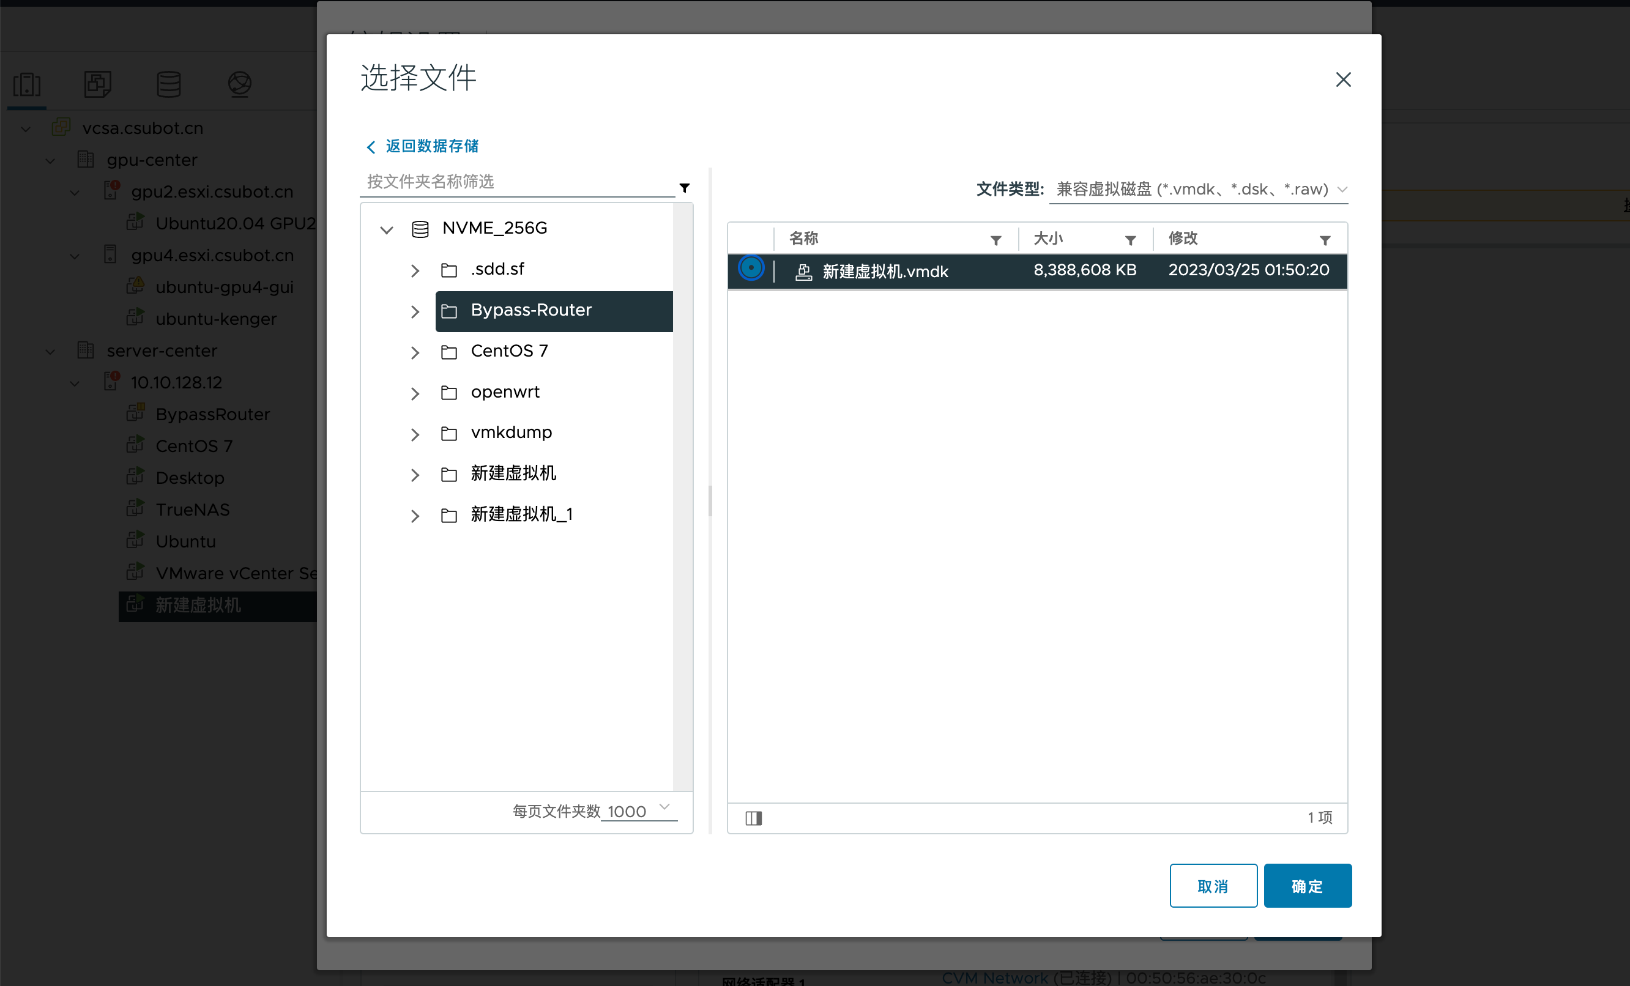Click the 名称 column filter icon
Viewport: 1630px width, 986px height.
tap(995, 241)
